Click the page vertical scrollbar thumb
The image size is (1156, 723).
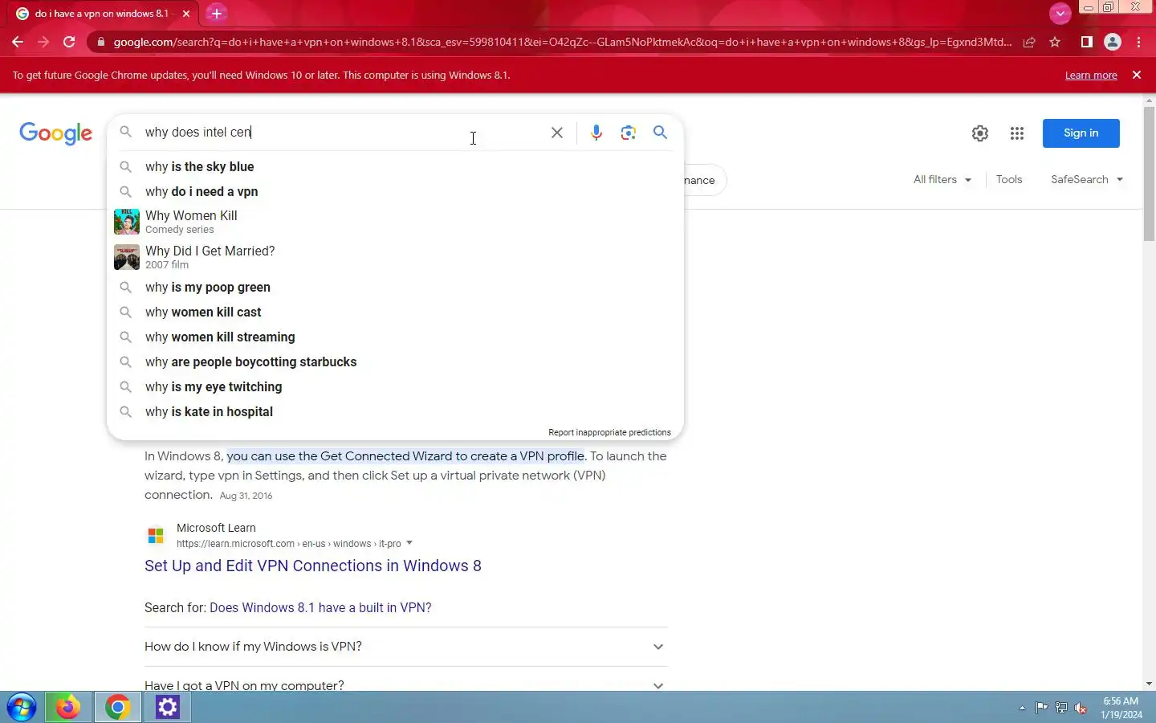click(x=1149, y=173)
